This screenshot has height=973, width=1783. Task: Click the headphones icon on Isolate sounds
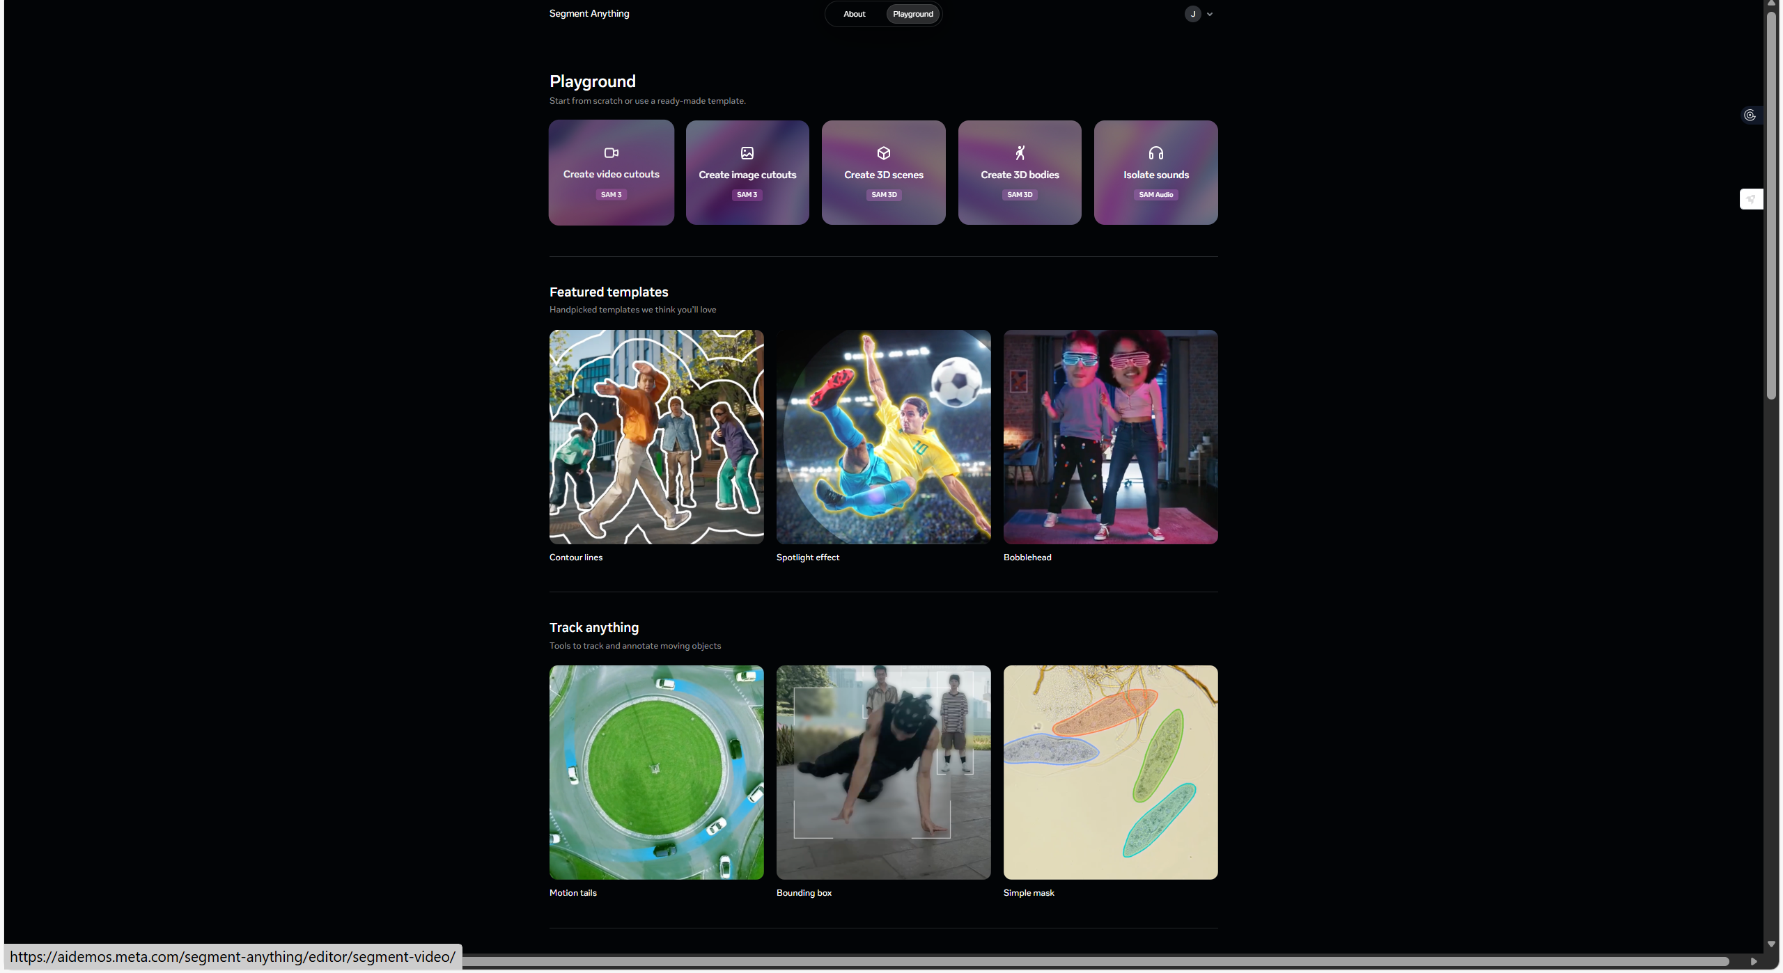click(1155, 153)
